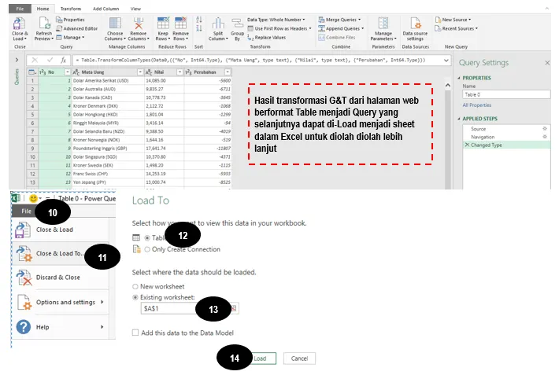Open the Manage dropdown in Query group
The height and width of the screenshot is (375, 559).
(71, 38)
